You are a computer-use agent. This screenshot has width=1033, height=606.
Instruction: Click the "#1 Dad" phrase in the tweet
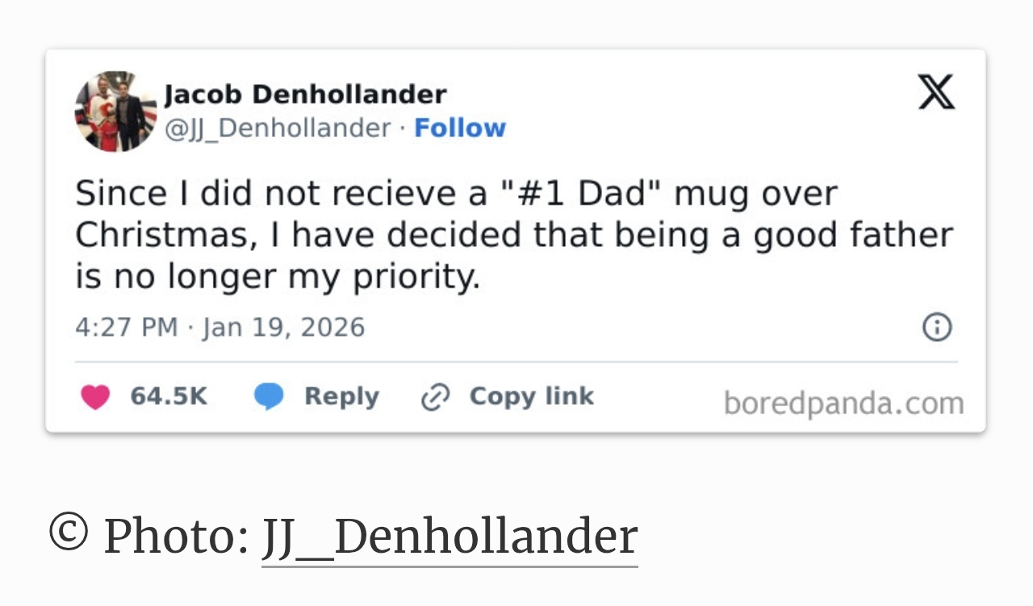click(576, 194)
